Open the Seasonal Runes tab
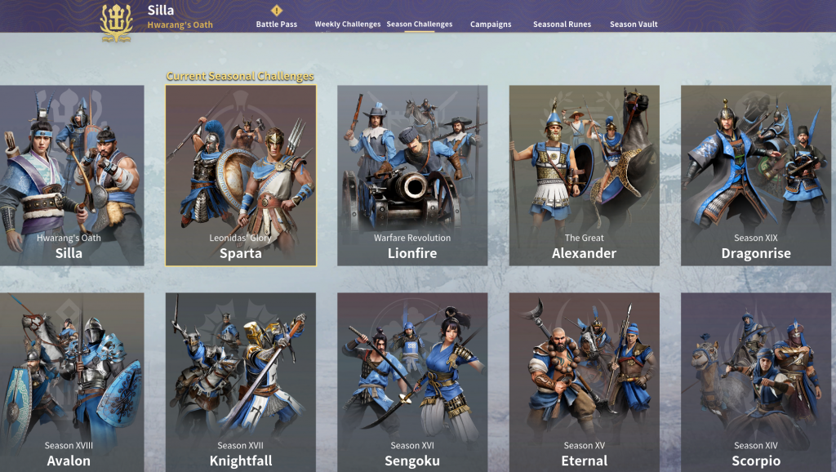836x472 pixels. click(562, 24)
